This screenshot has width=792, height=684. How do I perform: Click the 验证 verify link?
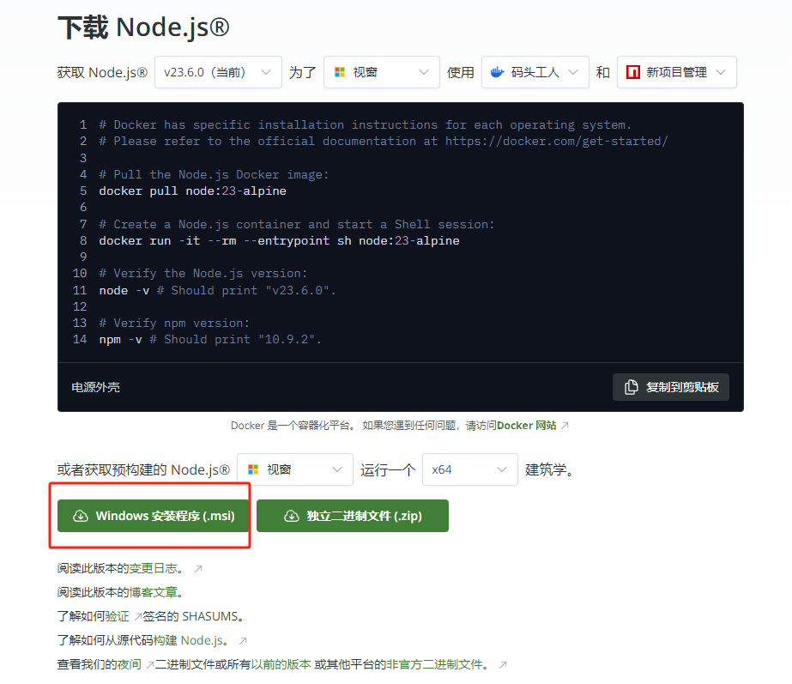coord(118,616)
